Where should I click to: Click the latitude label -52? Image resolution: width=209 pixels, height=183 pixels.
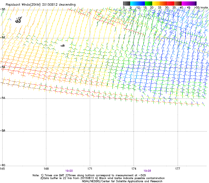point(3,37)
